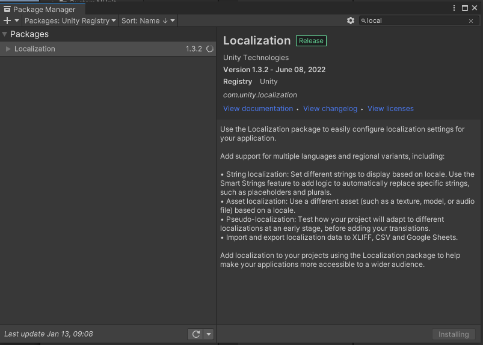
Task: Open the View documentation link
Action: (x=258, y=108)
